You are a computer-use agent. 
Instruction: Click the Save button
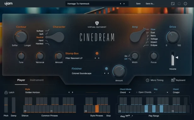tap(138, 4)
